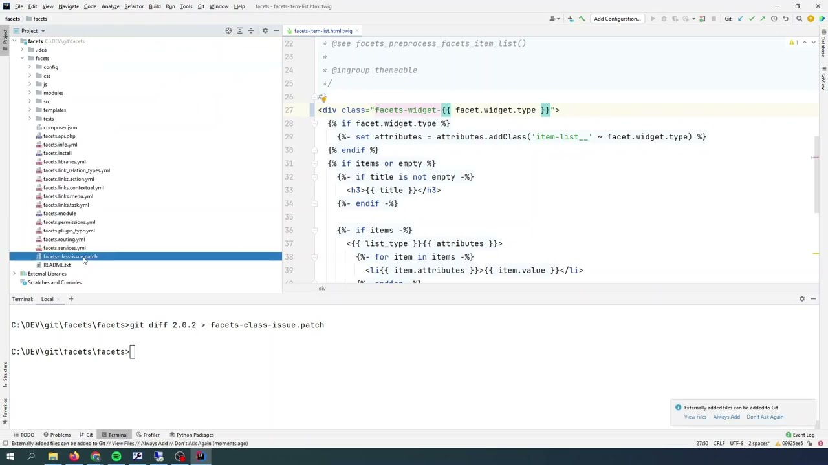The image size is (828, 465).
Task: Click Git Commit checkmark icon
Action: click(x=752, y=19)
